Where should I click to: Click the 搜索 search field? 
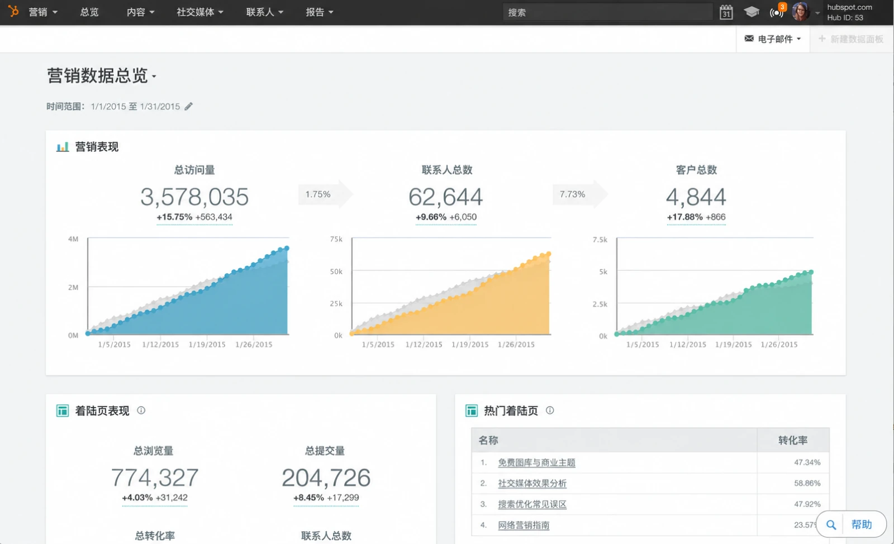[608, 12]
